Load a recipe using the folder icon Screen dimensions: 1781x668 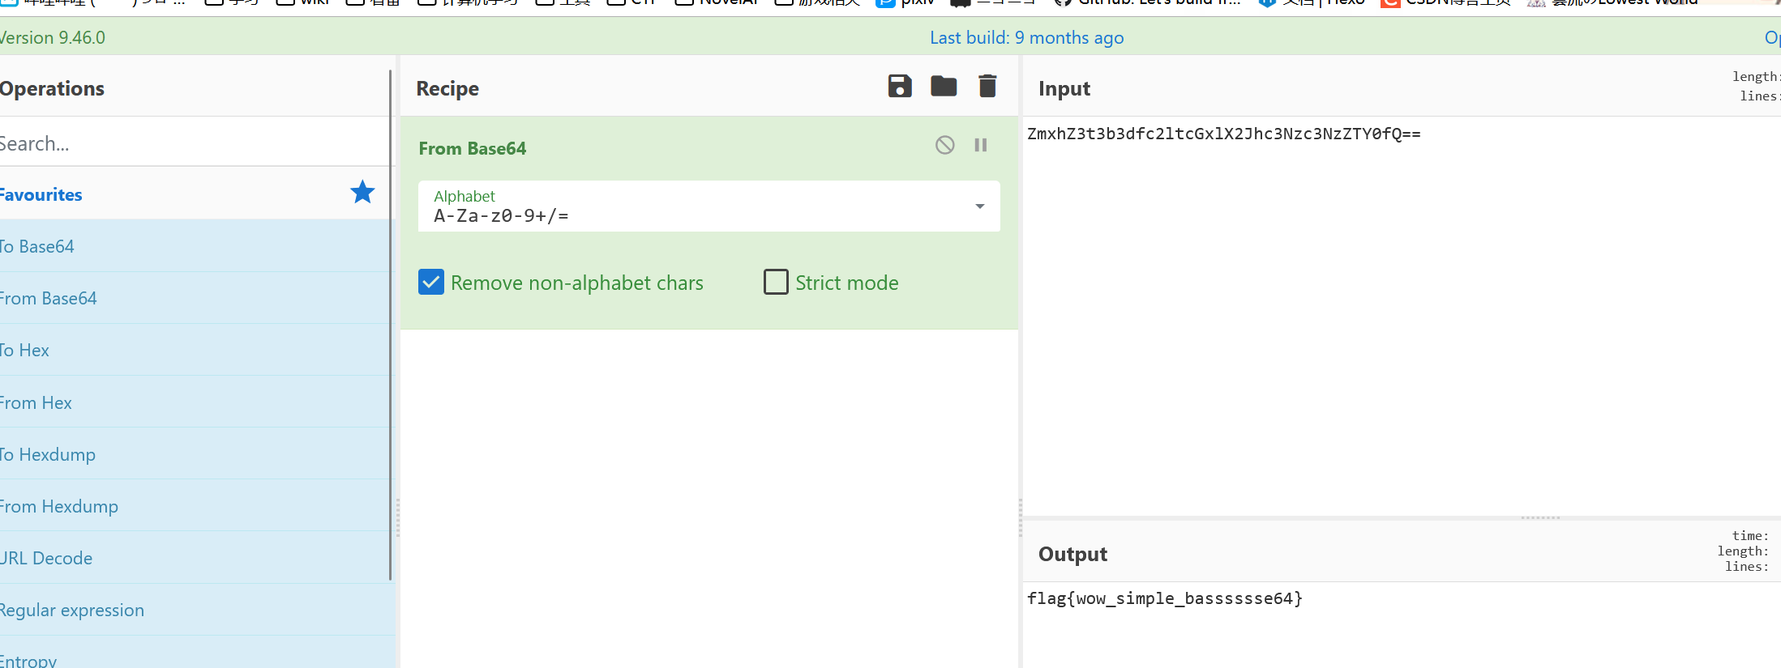coord(944,86)
